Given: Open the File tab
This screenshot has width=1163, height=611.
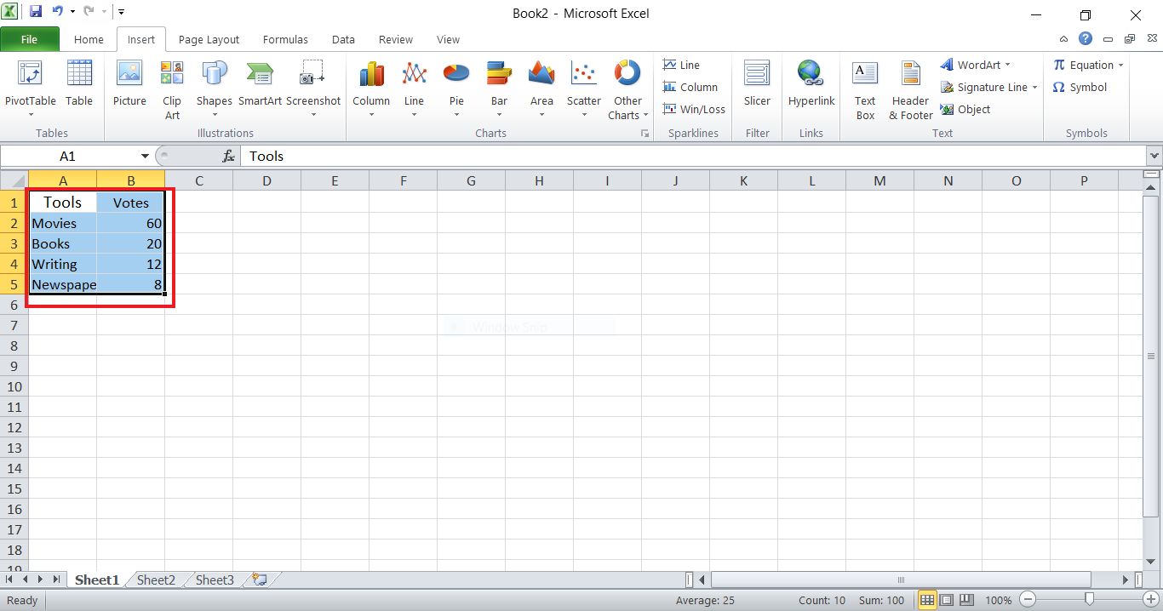Looking at the screenshot, I should 30,39.
